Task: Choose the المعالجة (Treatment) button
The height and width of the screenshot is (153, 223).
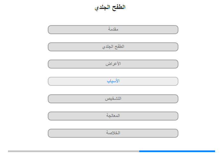Action: (x=113, y=116)
